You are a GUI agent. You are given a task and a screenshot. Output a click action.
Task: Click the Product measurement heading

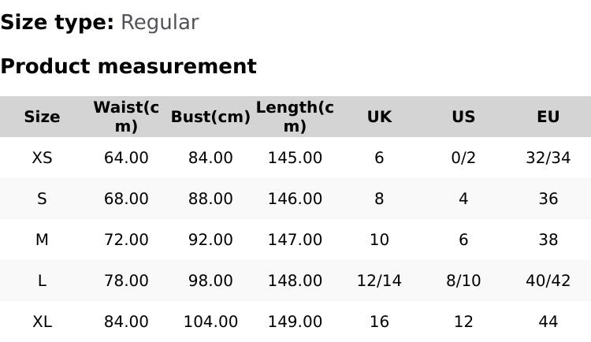pos(128,66)
